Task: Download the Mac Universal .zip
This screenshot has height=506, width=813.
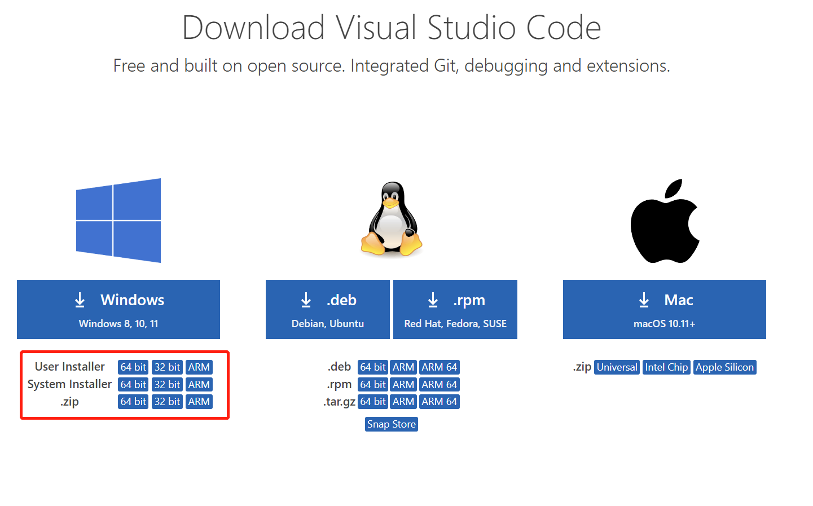Action: [x=617, y=367]
